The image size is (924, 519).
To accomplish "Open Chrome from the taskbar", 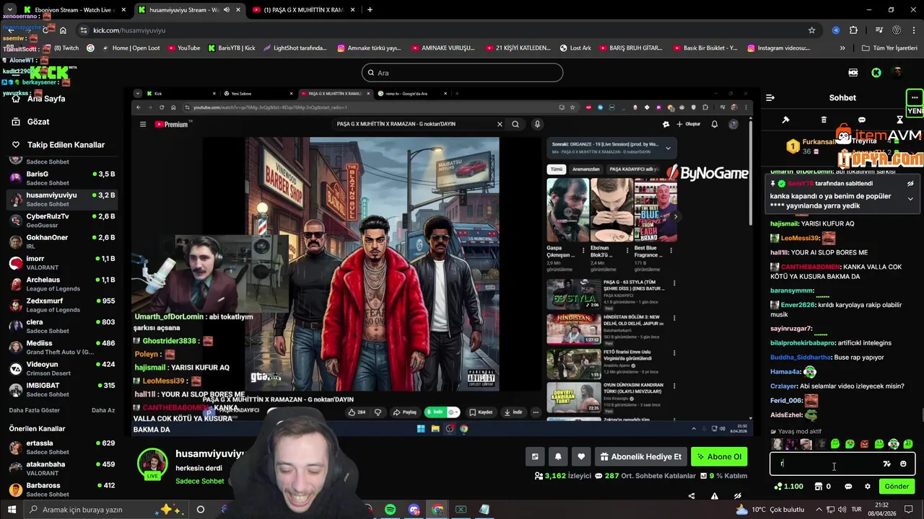I will click(x=438, y=510).
